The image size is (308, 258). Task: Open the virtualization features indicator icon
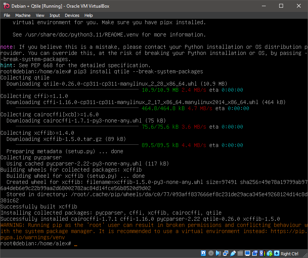261,253
